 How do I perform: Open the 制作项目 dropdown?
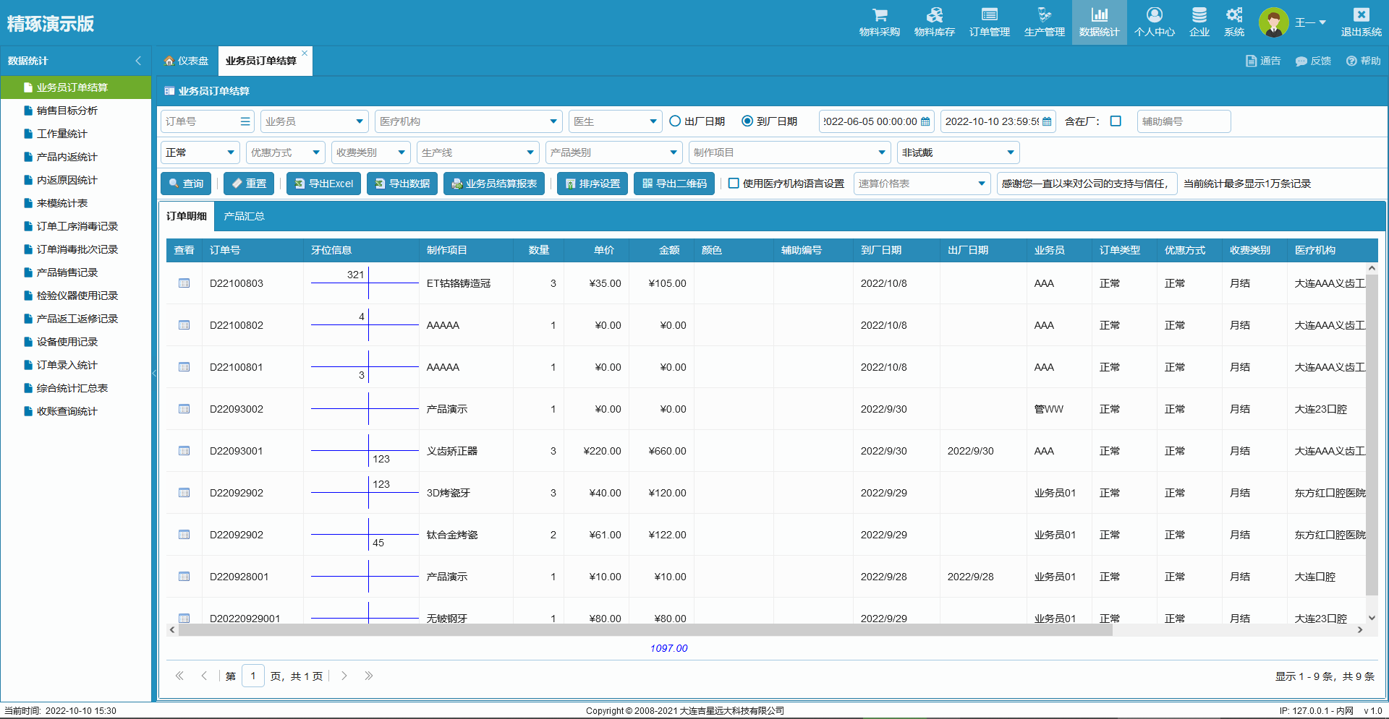click(x=790, y=152)
